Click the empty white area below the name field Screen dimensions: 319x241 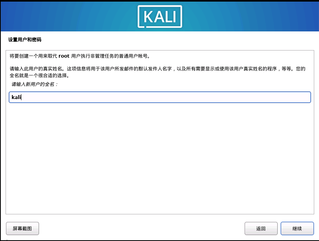(x=160, y=159)
